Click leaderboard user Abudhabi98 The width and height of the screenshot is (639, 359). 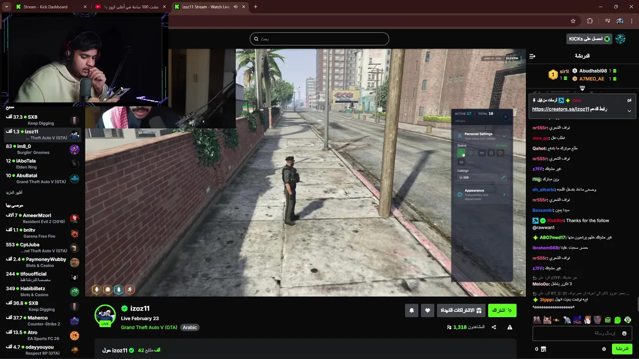coord(593,71)
